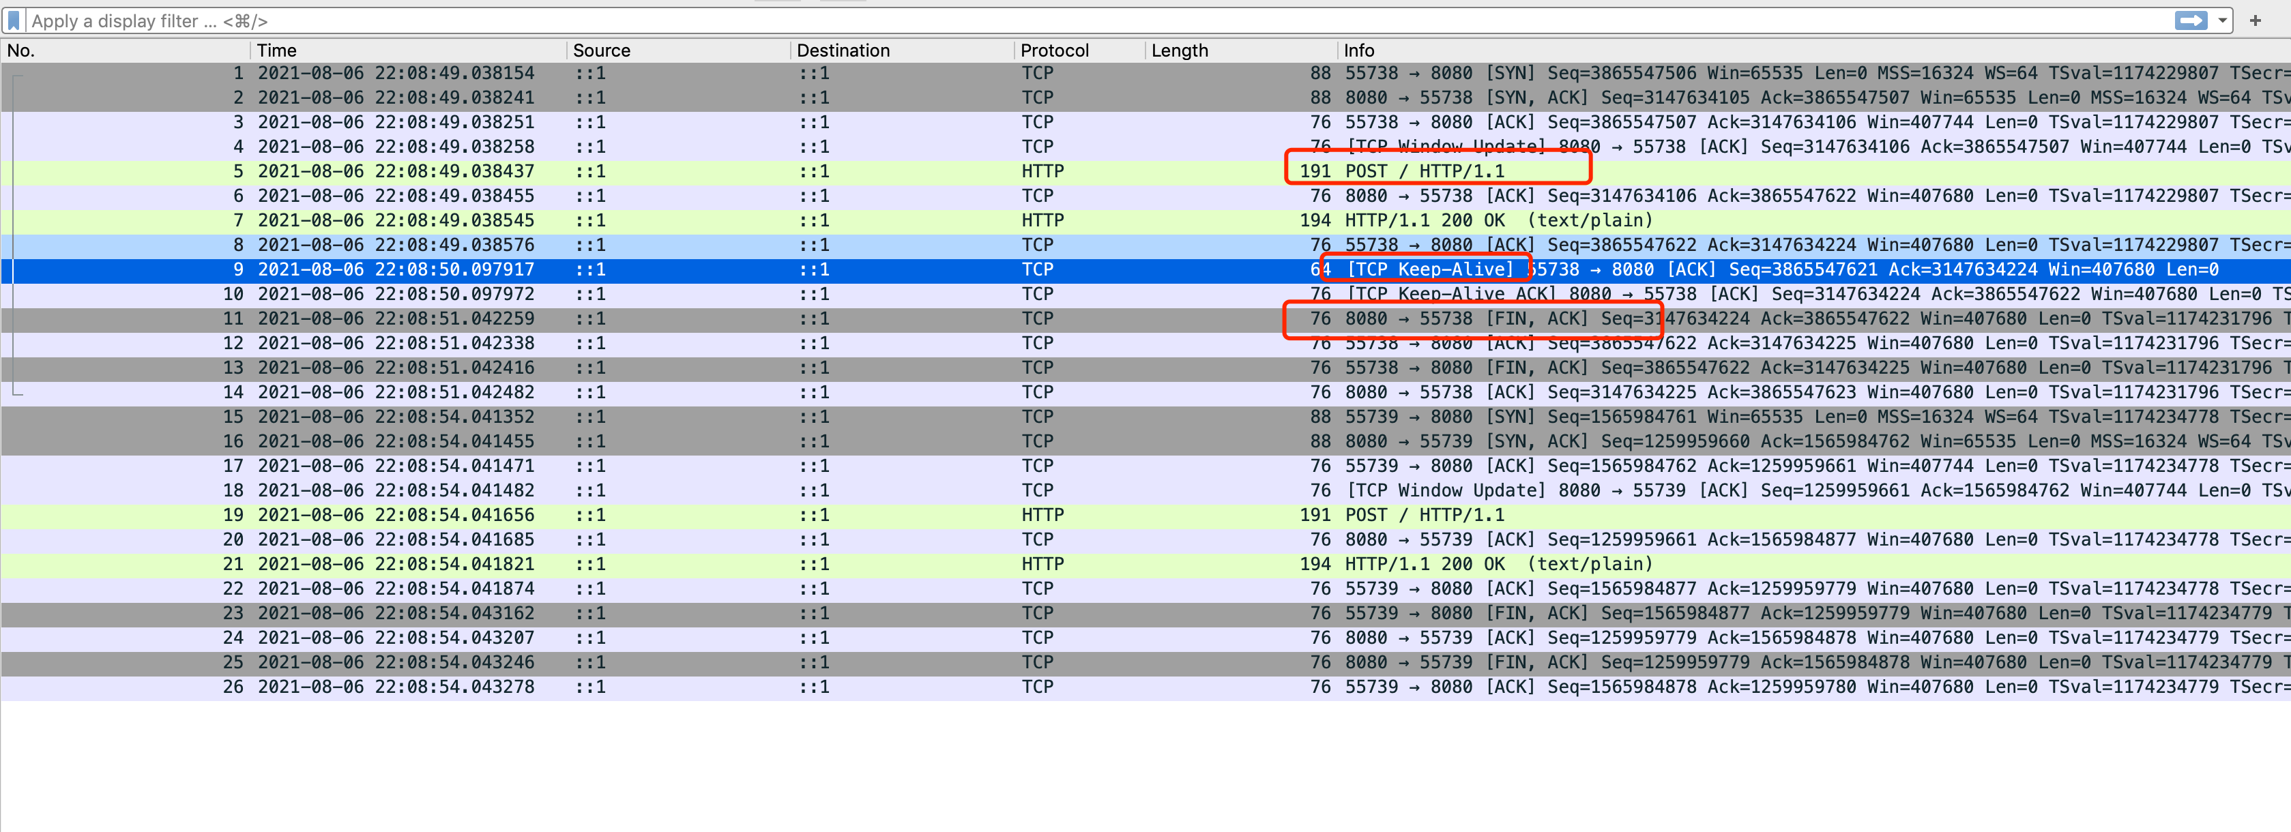
Task: Click the Source column header
Action: point(601,50)
